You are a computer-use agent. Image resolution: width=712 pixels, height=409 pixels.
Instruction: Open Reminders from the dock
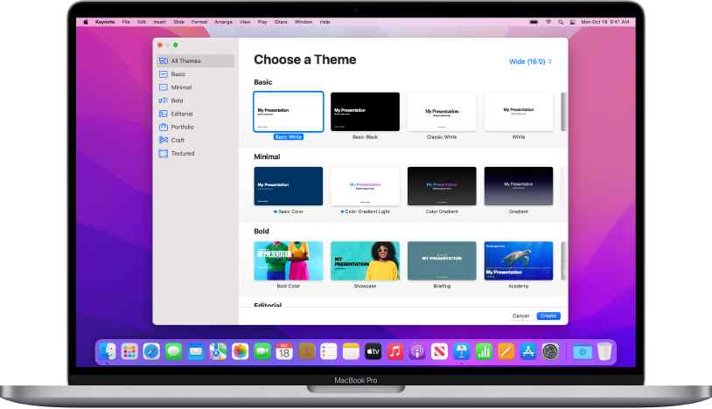point(328,351)
